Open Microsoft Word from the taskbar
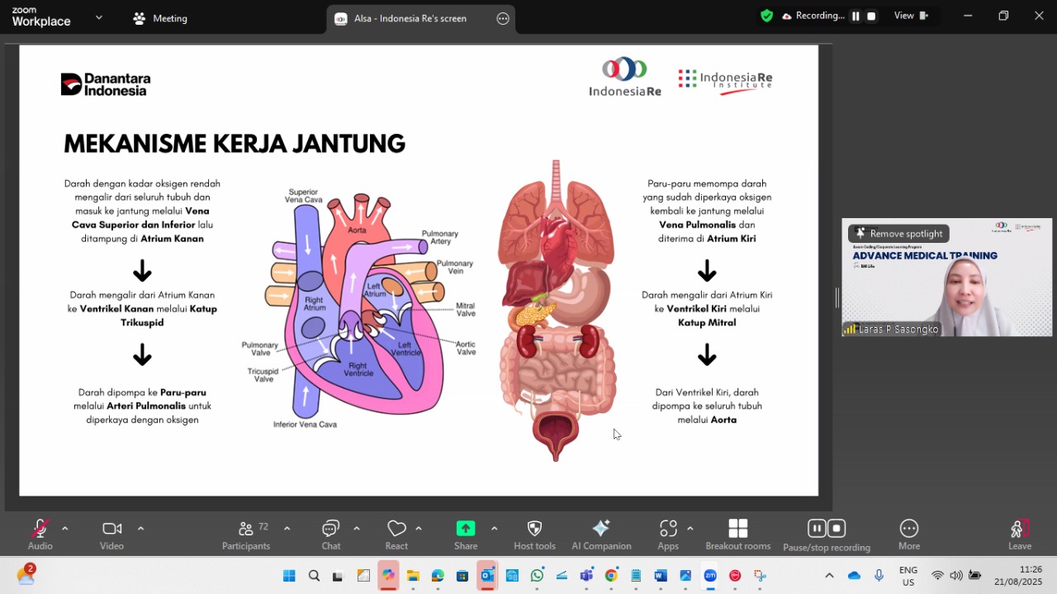 click(660, 576)
